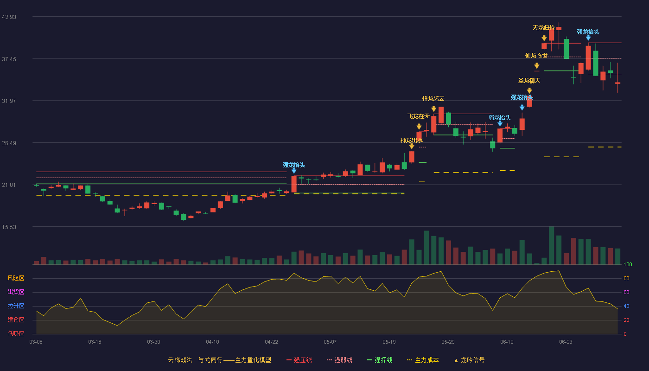Image resolution: width=649 pixels, height=371 pixels.
Task: Click the 低吸区 zone label
Action: click(x=16, y=333)
